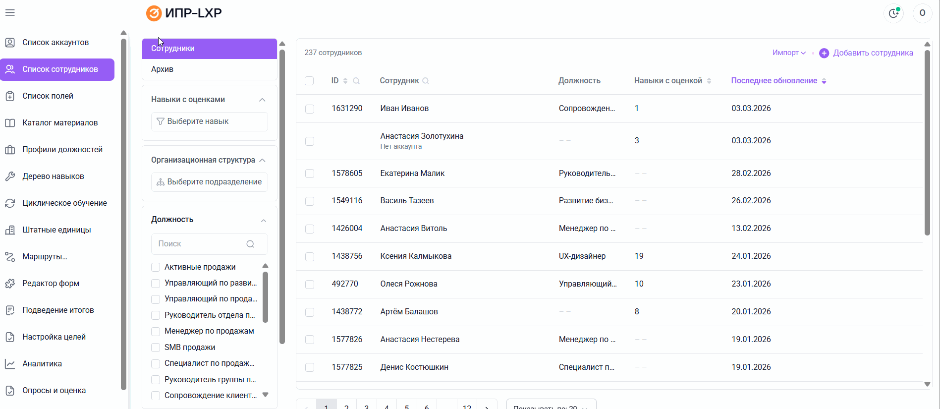
Task: Click the Дерево навыков wrench icon
Action: (x=10, y=176)
